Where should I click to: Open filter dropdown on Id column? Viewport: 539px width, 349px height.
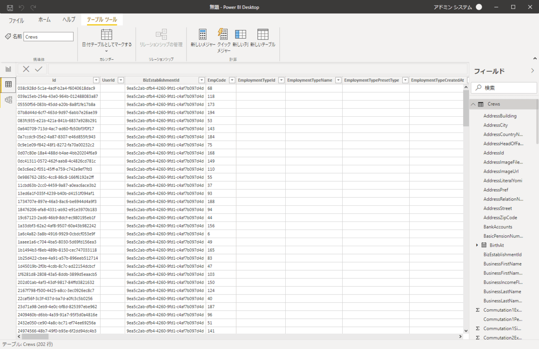96,80
